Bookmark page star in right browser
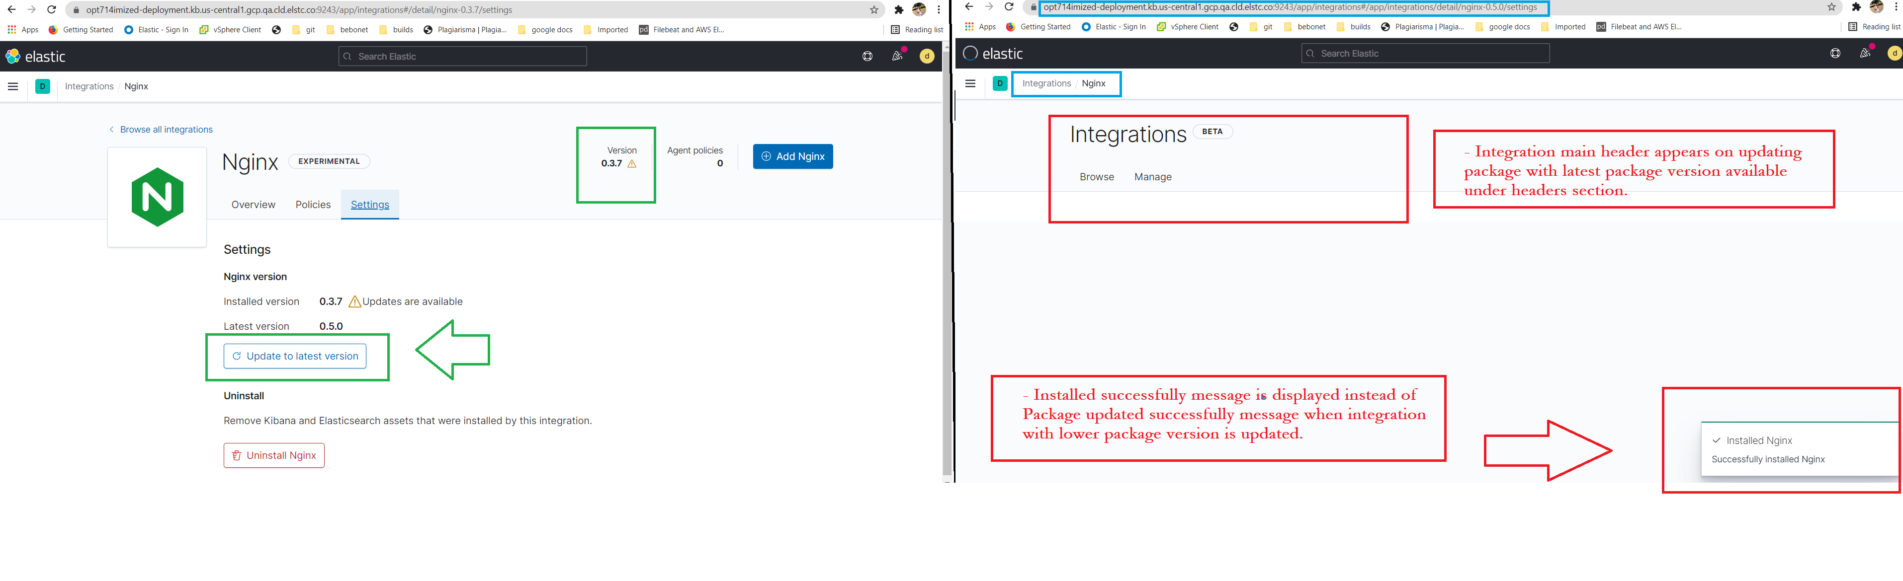 click(x=1831, y=6)
